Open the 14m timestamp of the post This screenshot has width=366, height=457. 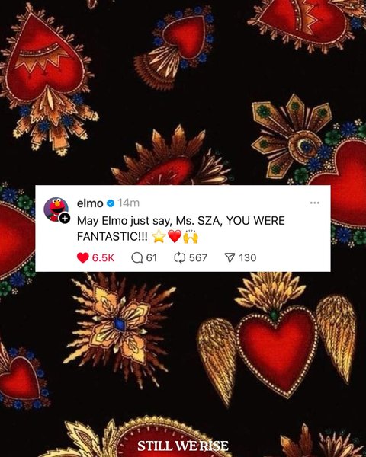click(128, 203)
